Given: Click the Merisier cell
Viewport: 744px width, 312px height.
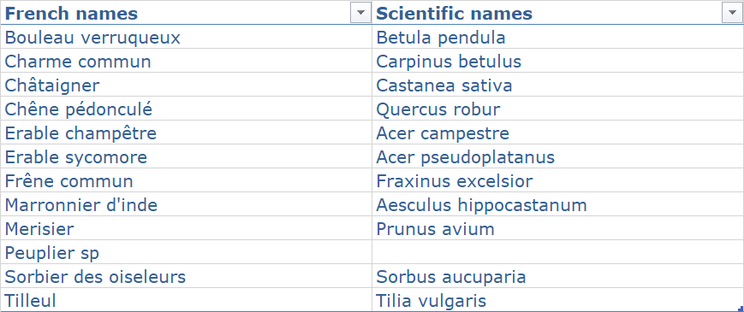Looking at the screenshot, I should pyautogui.click(x=186, y=229).
